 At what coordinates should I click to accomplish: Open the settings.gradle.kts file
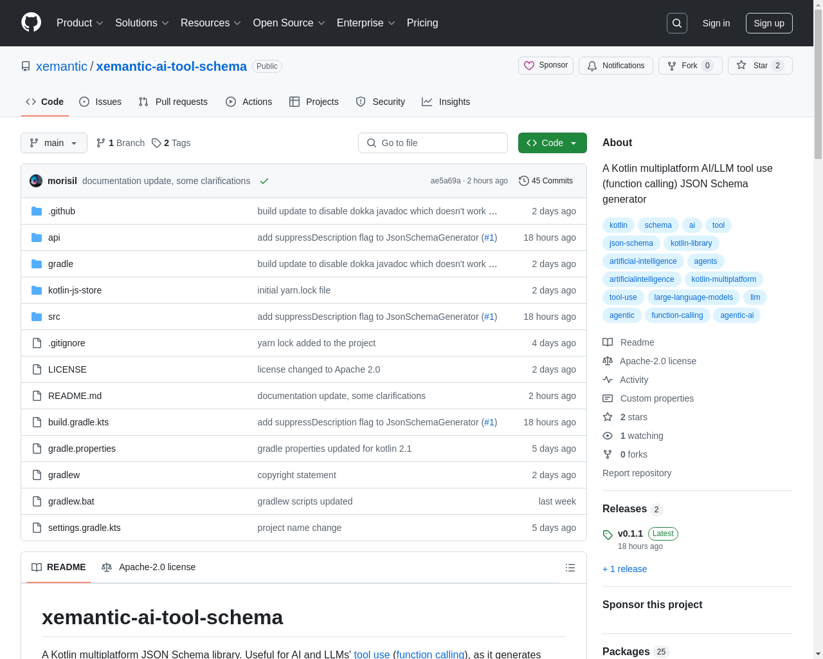tap(84, 528)
